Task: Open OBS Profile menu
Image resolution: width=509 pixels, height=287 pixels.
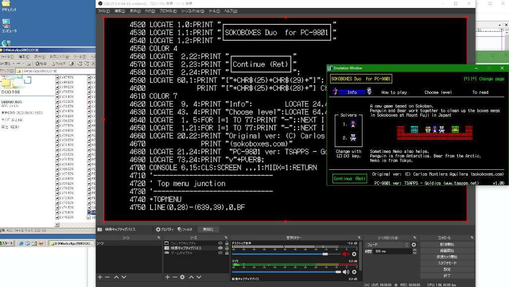Action: point(168,11)
